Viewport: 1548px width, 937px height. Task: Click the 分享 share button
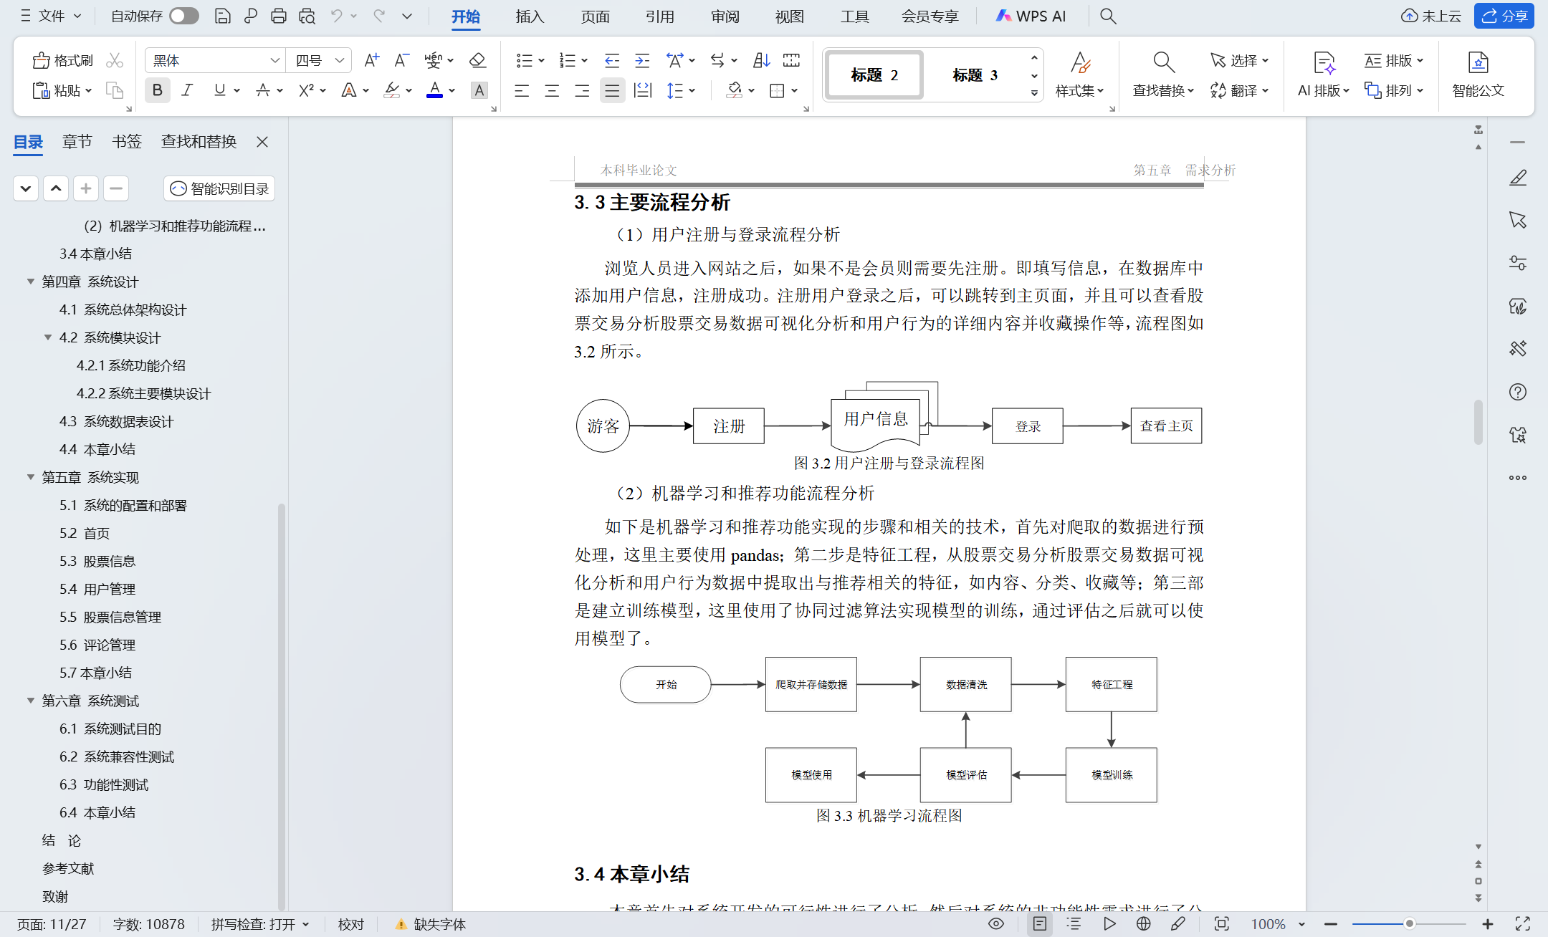tap(1504, 16)
